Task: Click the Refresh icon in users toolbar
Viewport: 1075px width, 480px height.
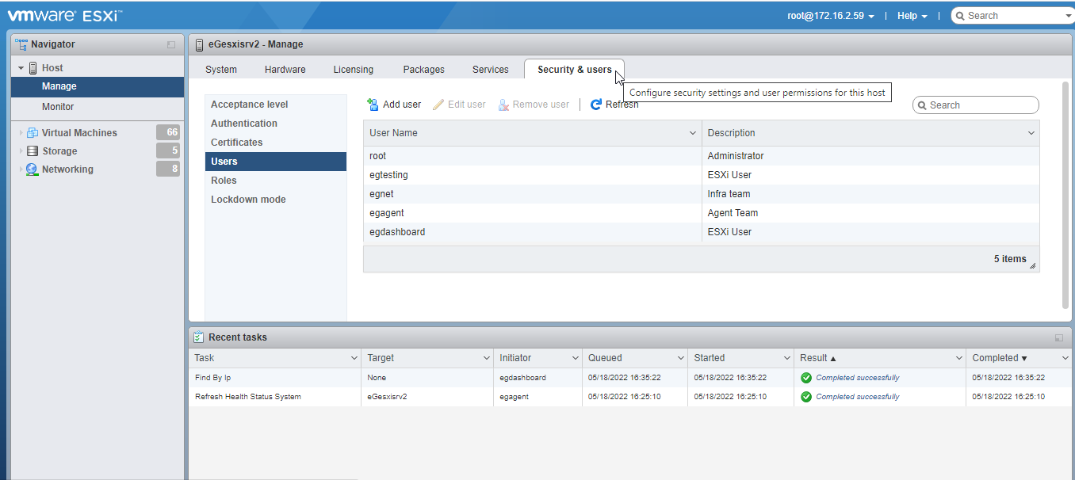Action: pyautogui.click(x=596, y=105)
